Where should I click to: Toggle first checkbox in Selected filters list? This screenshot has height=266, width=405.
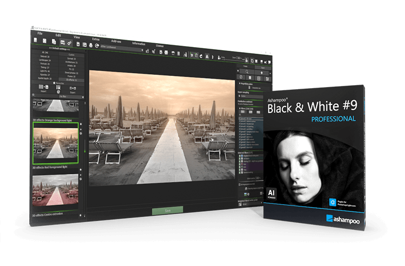[239, 156]
